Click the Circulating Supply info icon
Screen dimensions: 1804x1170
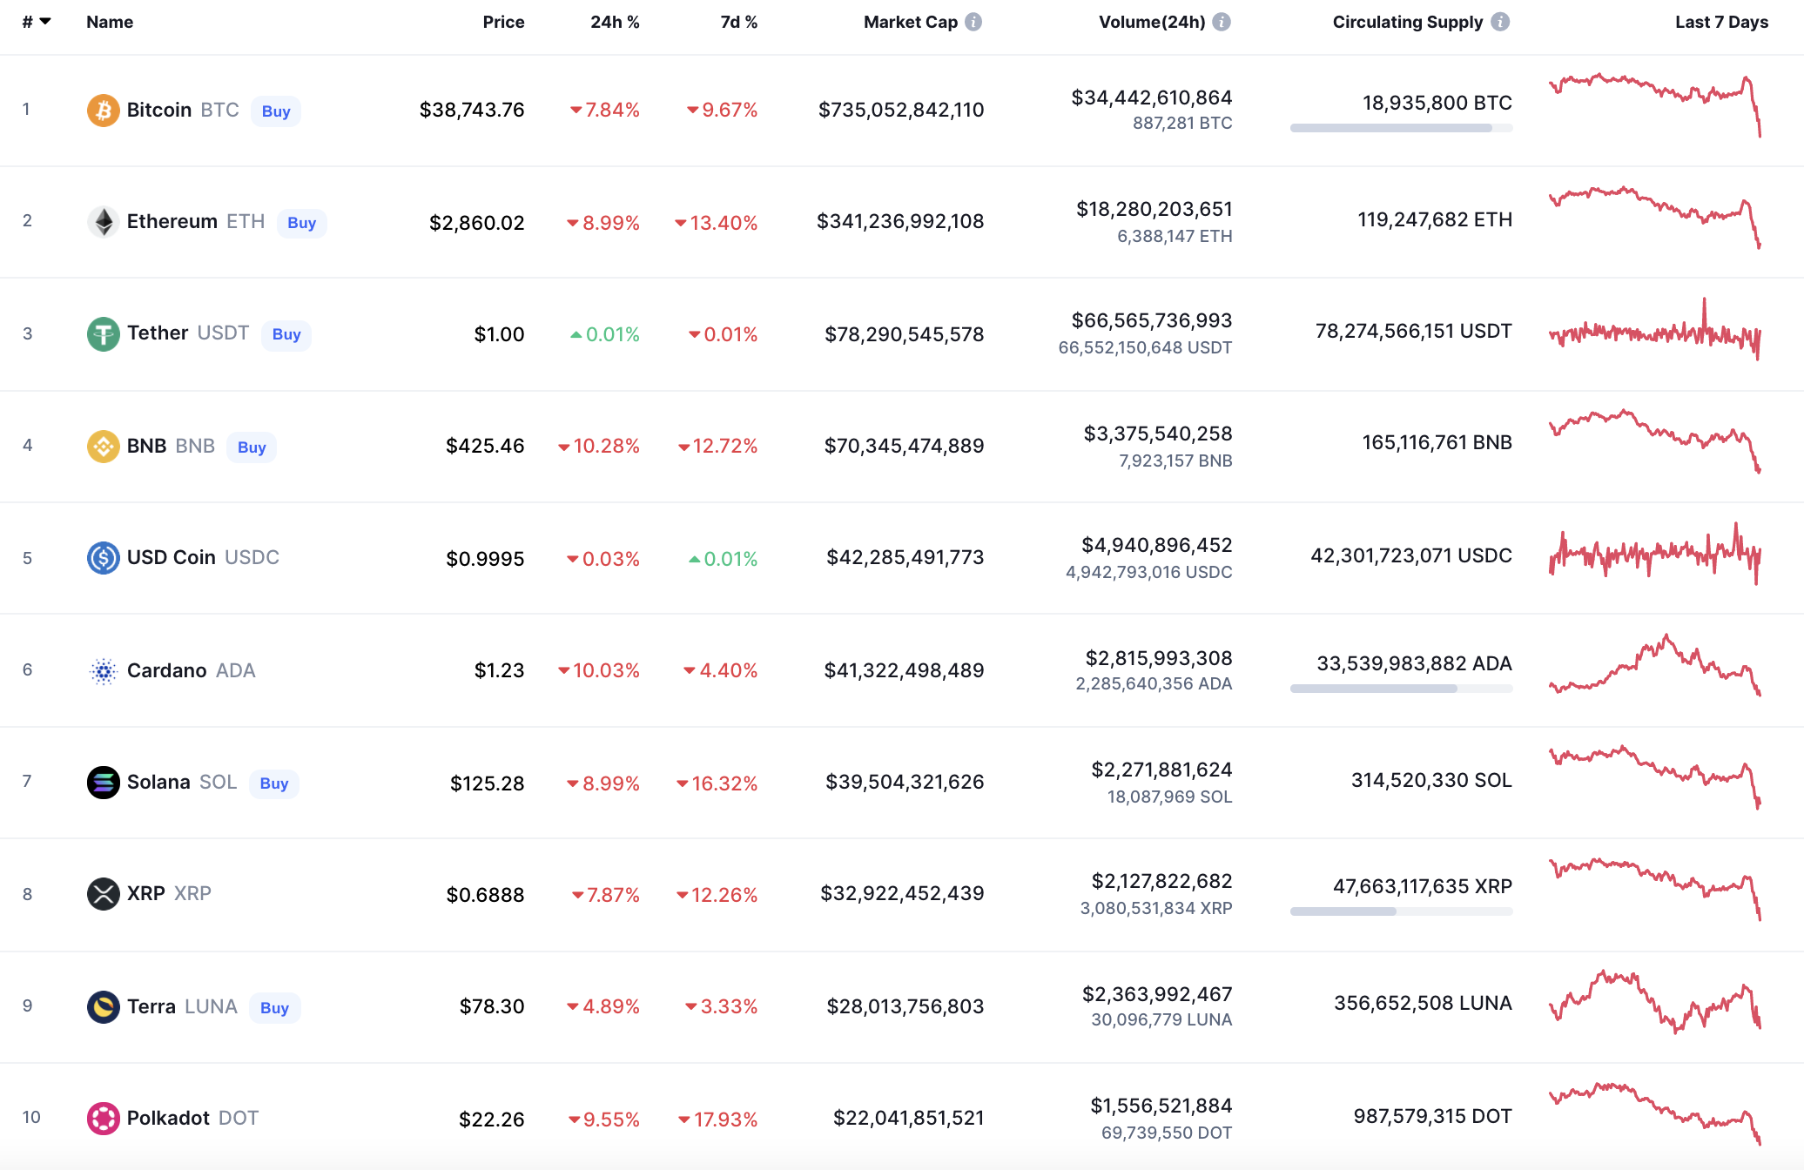pyautogui.click(x=1499, y=22)
